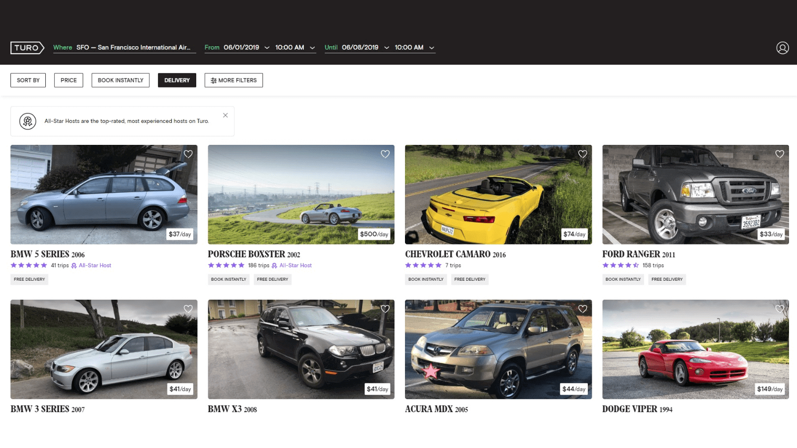This screenshot has height=448, width=797.
Task: Open the Porsche Boxster 2002 photo
Action: (x=301, y=195)
